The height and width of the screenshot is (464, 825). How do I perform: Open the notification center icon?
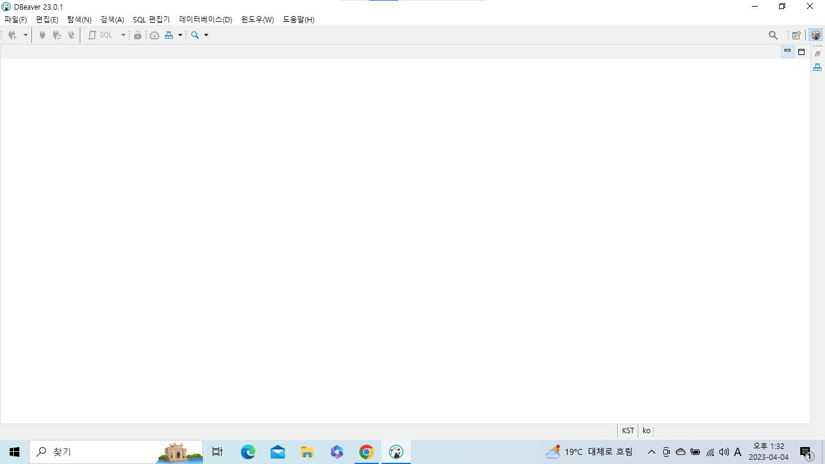click(806, 452)
